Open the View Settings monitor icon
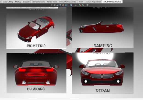Screen dimensions: 143x100 (88, 5)
